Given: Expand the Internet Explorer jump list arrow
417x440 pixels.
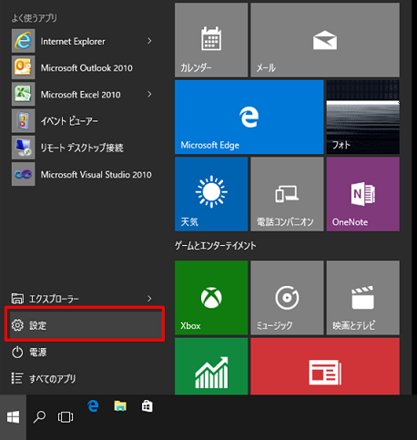Looking at the screenshot, I should 149,41.
